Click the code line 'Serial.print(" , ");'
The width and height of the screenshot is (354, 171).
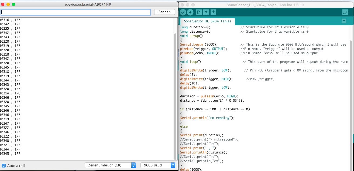(x=199, y=148)
